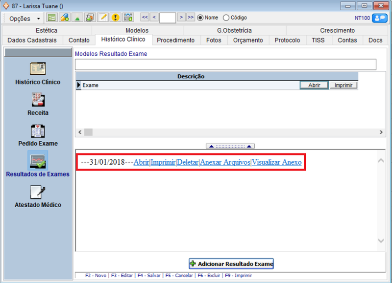Select the Código radio button
The width and height of the screenshot is (392, 283).
226,18
